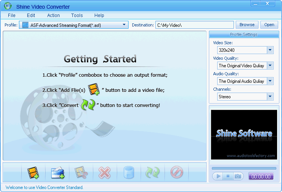The width and height of the screenshot is (282, 192).
Task: Click the Shine Video Converter title bar logo
Action: pos(8,6)
